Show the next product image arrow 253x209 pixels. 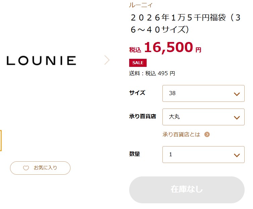point(107,60)
